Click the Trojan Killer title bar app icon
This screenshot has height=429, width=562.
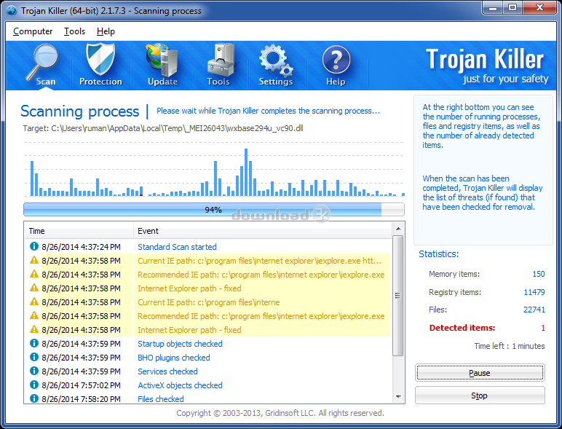(x=12, y=11)
